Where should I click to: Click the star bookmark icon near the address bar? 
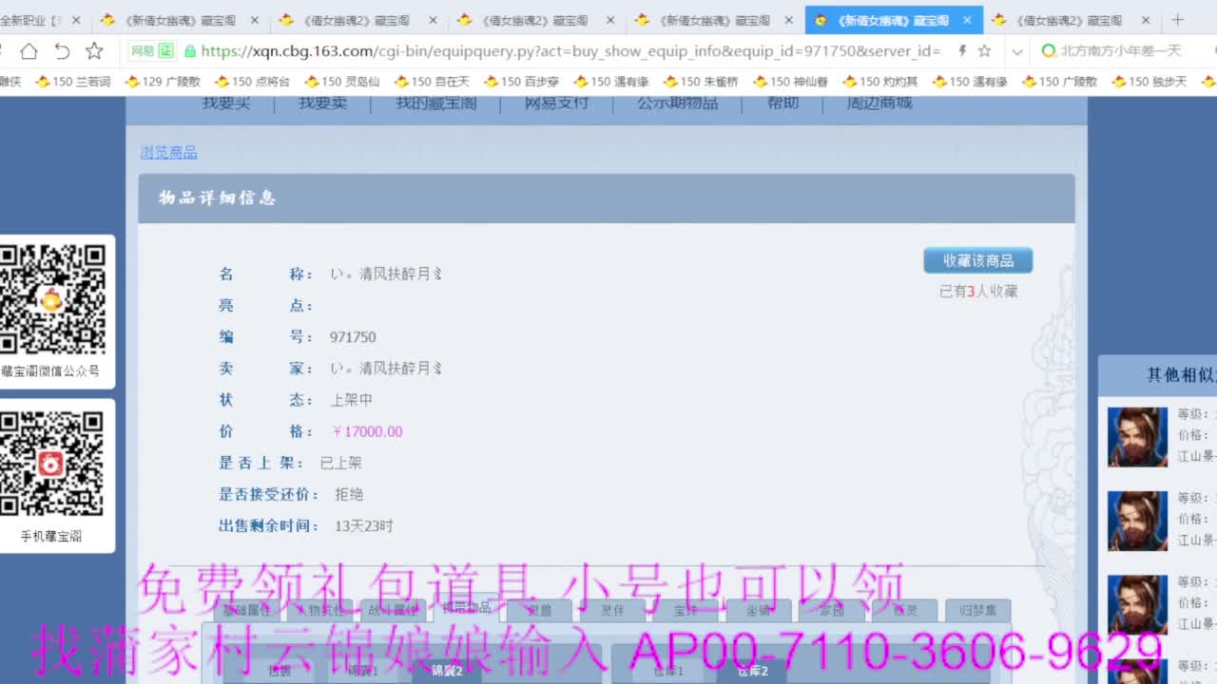pyautogui.click(x=93, y=50)
